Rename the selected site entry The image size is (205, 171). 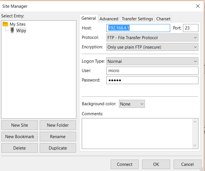point(58,136)
